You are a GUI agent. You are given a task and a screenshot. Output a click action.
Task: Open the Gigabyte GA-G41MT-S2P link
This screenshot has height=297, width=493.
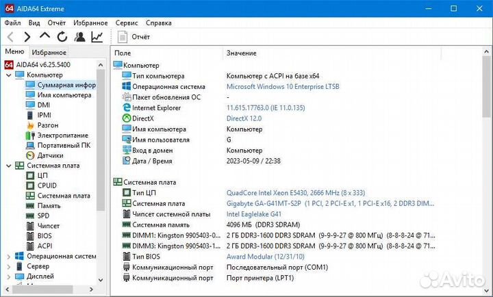coord(330,203)
